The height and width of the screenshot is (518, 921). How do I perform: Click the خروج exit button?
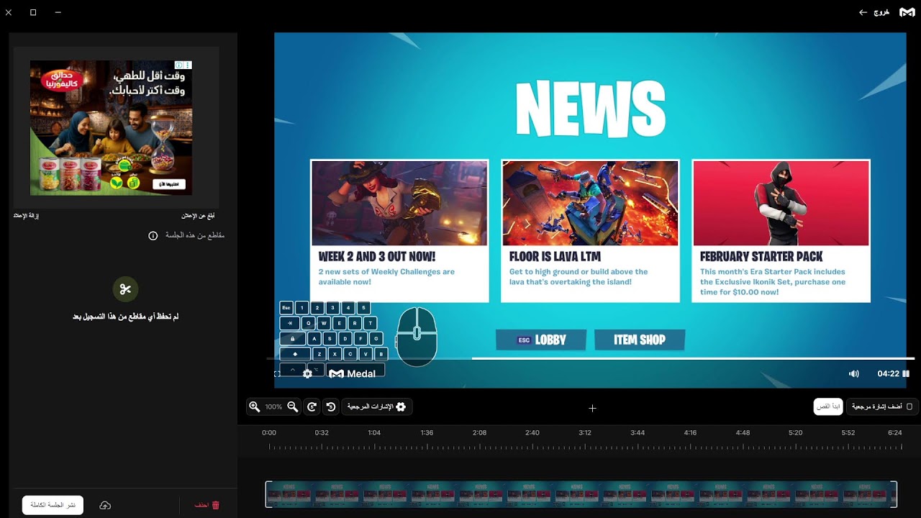click(874, 12)
